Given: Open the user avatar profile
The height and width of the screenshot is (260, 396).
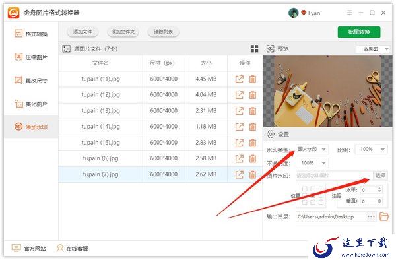Looking at the screenshot, I should [293, 13].
